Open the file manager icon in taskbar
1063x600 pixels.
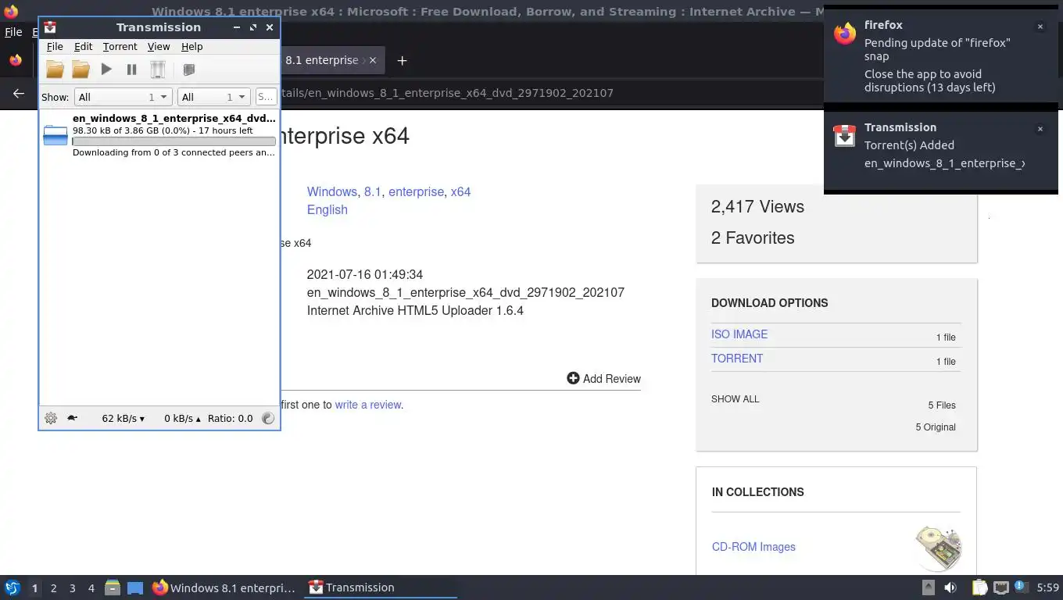point(113,587)
